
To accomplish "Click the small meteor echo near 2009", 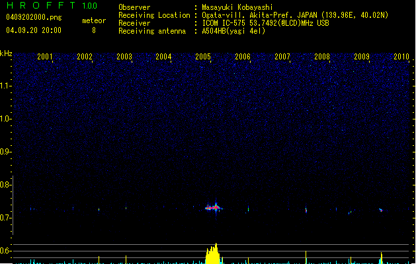I will 380,210.
